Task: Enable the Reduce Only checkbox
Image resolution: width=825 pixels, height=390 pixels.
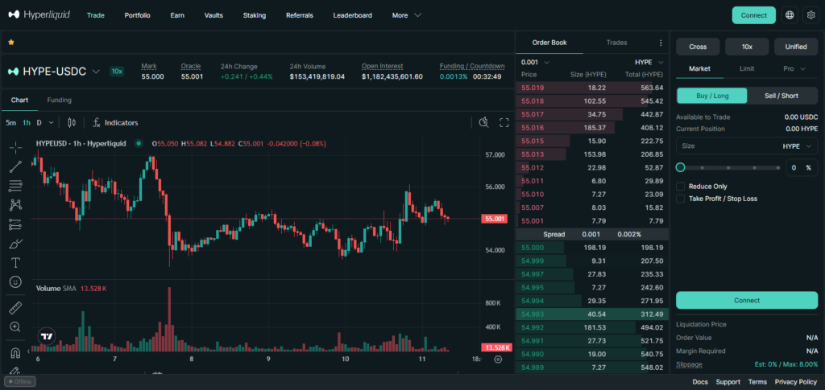Action: [680, 187]
